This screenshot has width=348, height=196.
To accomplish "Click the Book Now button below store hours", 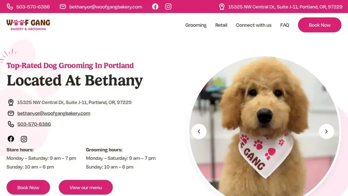I will 28,187.
